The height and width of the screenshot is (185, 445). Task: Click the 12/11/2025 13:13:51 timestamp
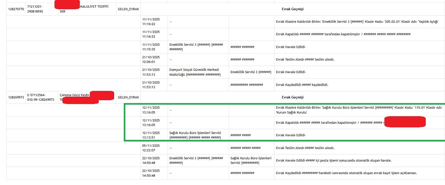click(x=151, y=135)
